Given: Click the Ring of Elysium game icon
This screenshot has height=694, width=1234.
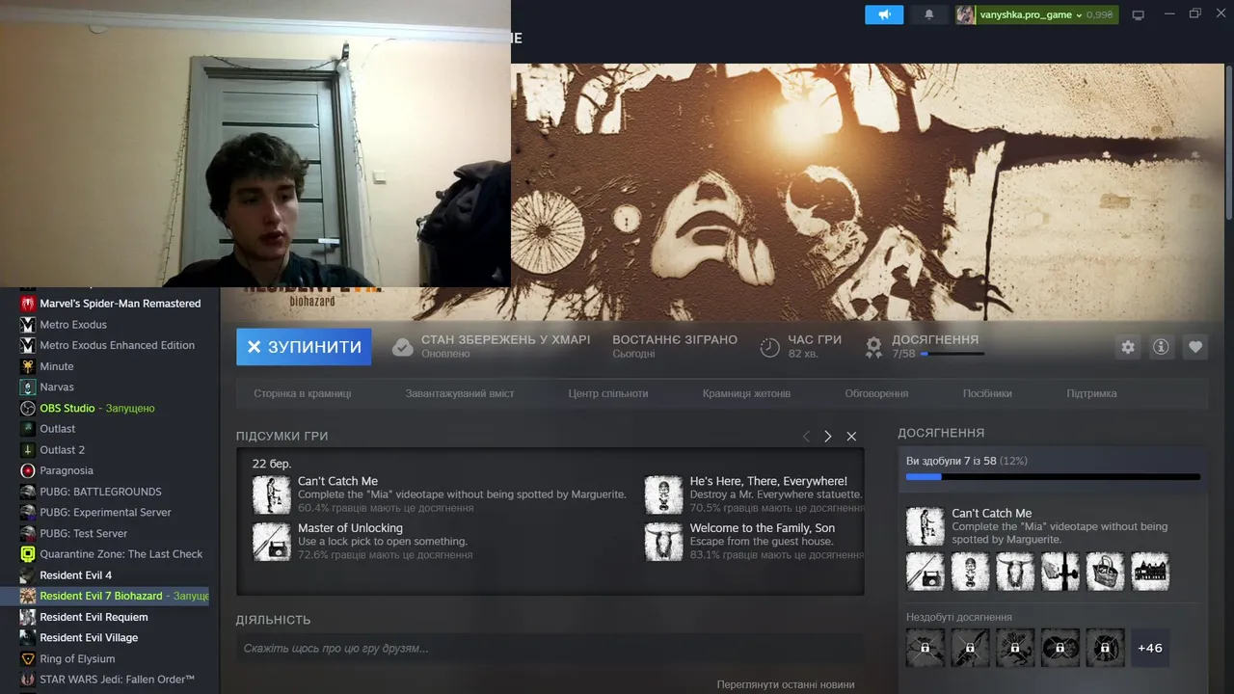Looking at the screenshot, I should click(x=27, y=659).
